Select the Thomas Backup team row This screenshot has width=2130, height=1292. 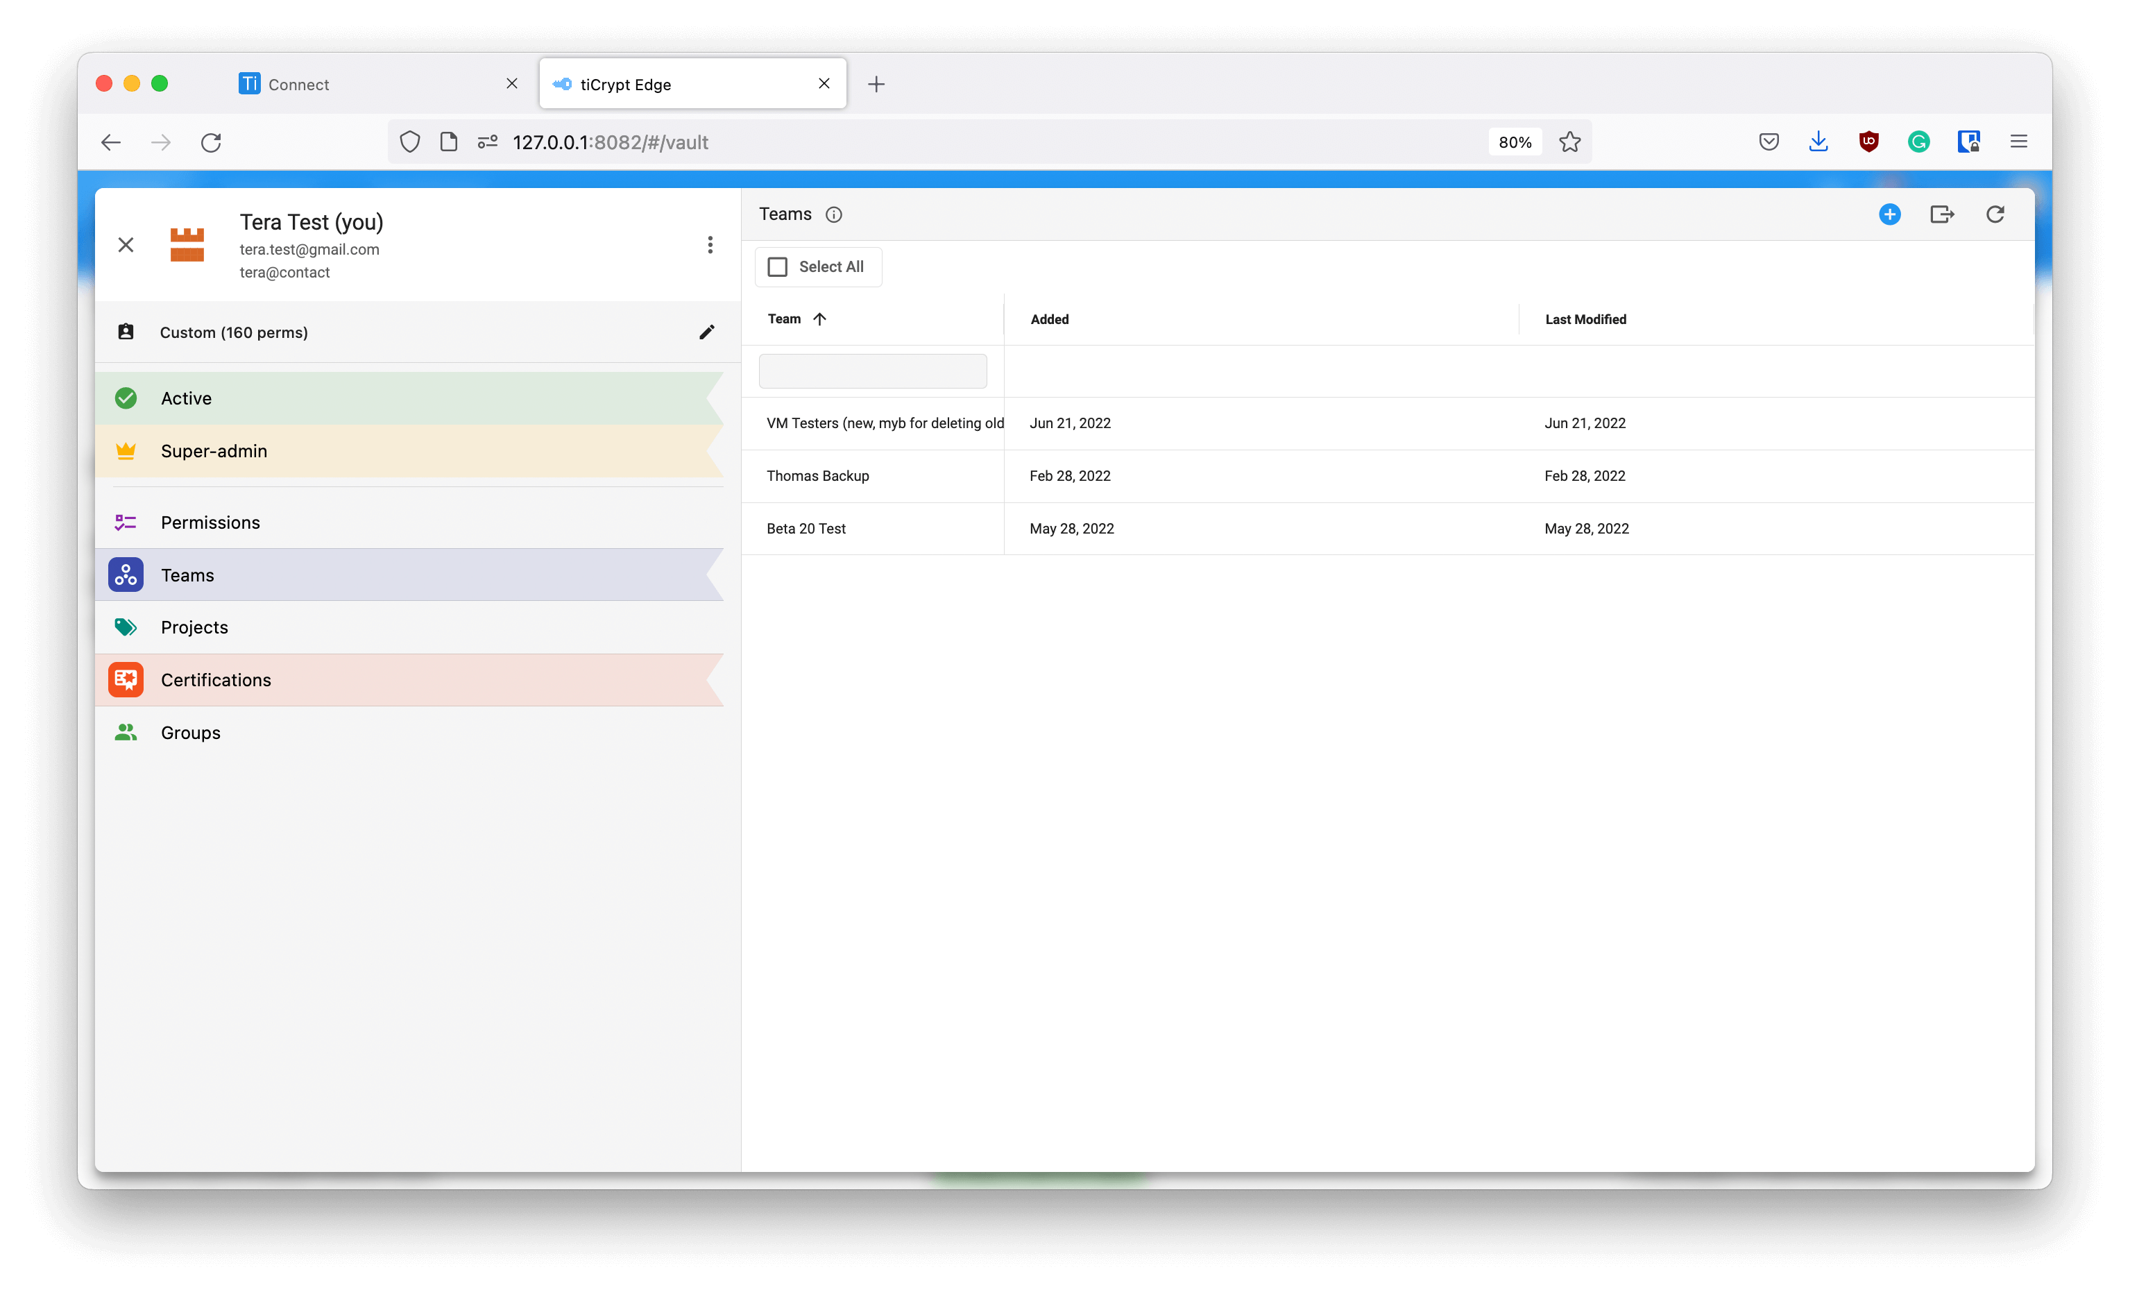click(818, 475)
